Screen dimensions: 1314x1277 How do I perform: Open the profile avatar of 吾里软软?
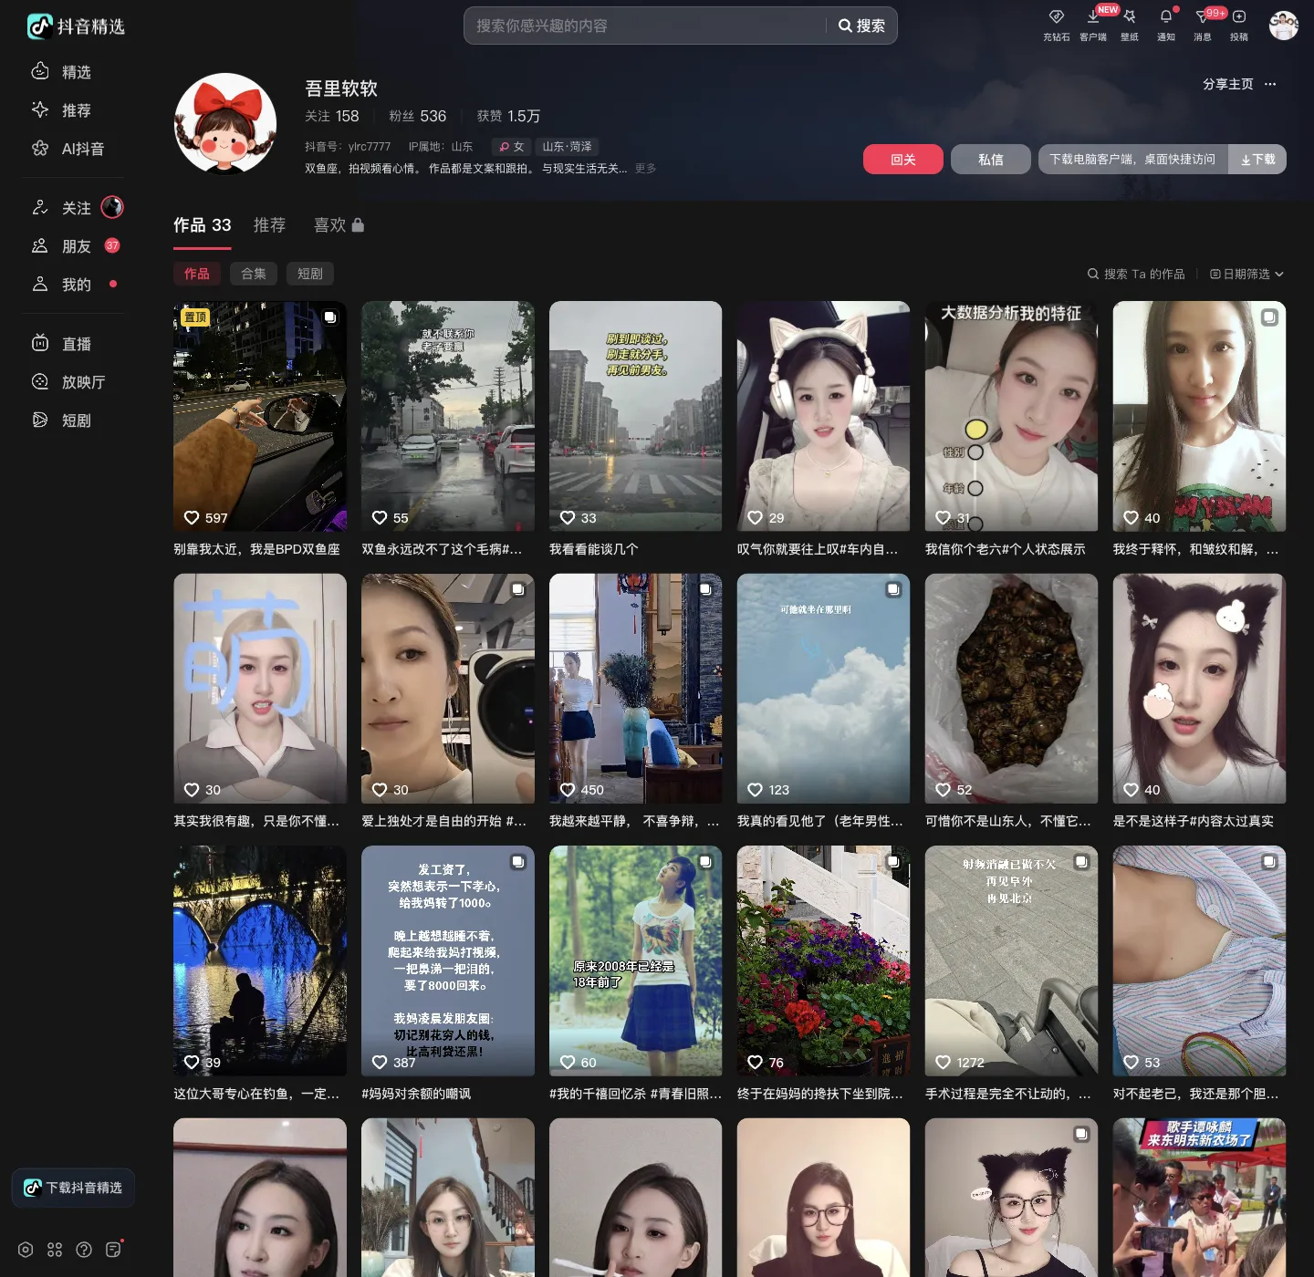[225, 124]
